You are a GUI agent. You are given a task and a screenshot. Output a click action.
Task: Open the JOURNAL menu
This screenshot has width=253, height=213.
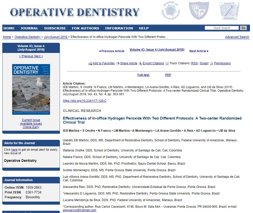29,28
